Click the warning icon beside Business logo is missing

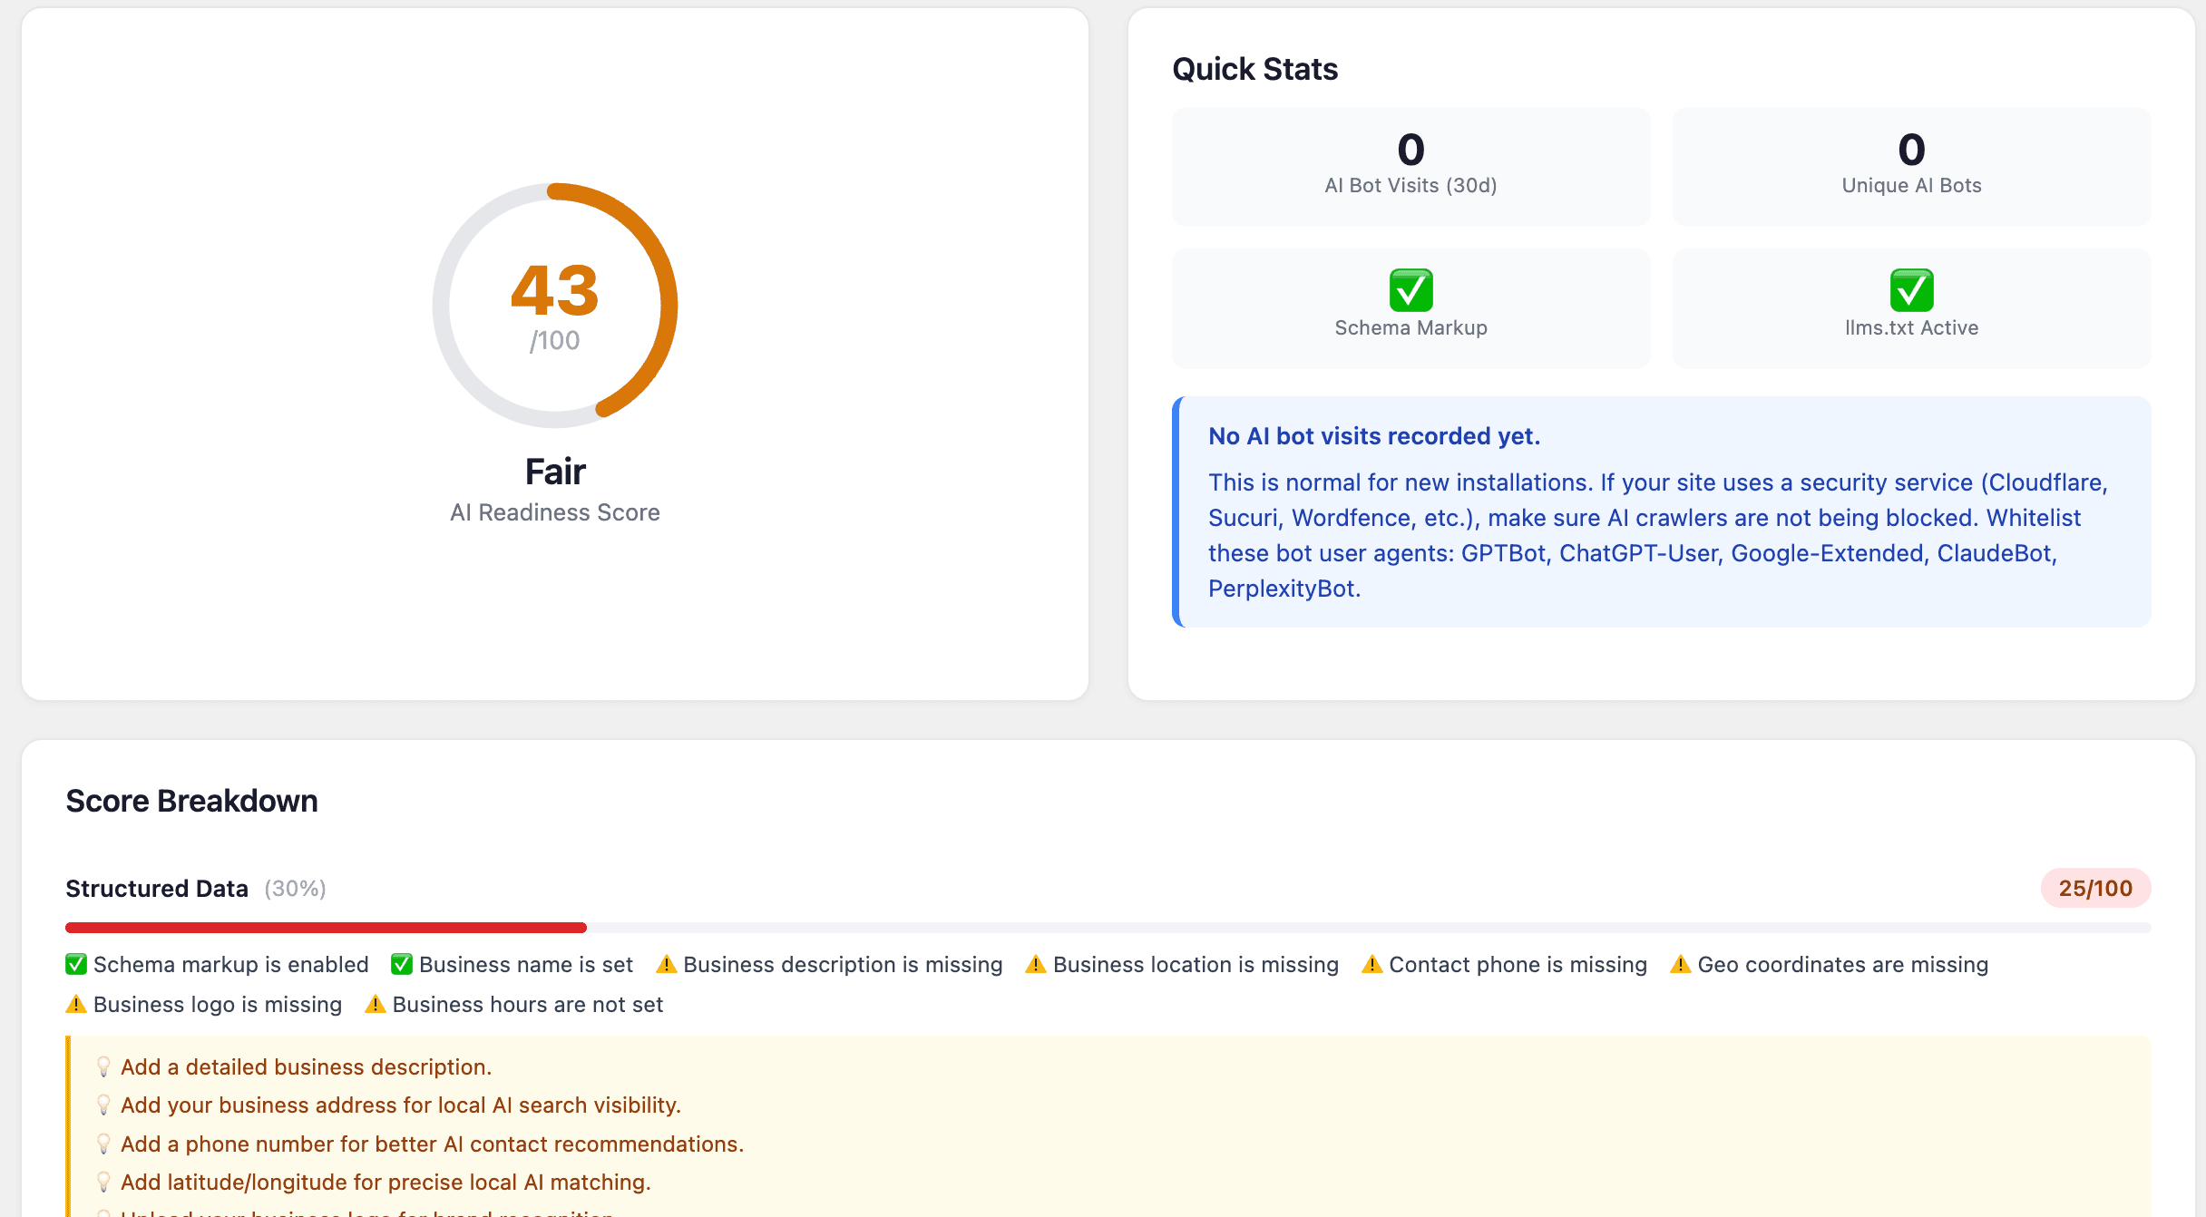pos(75,1005)
